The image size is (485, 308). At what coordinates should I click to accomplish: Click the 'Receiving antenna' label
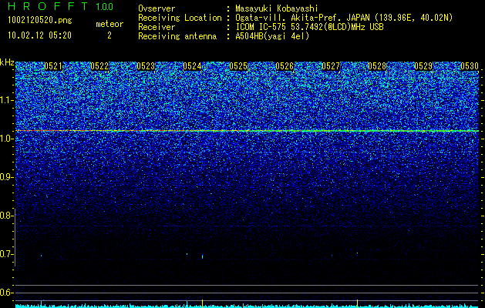[x=177, y=36]
